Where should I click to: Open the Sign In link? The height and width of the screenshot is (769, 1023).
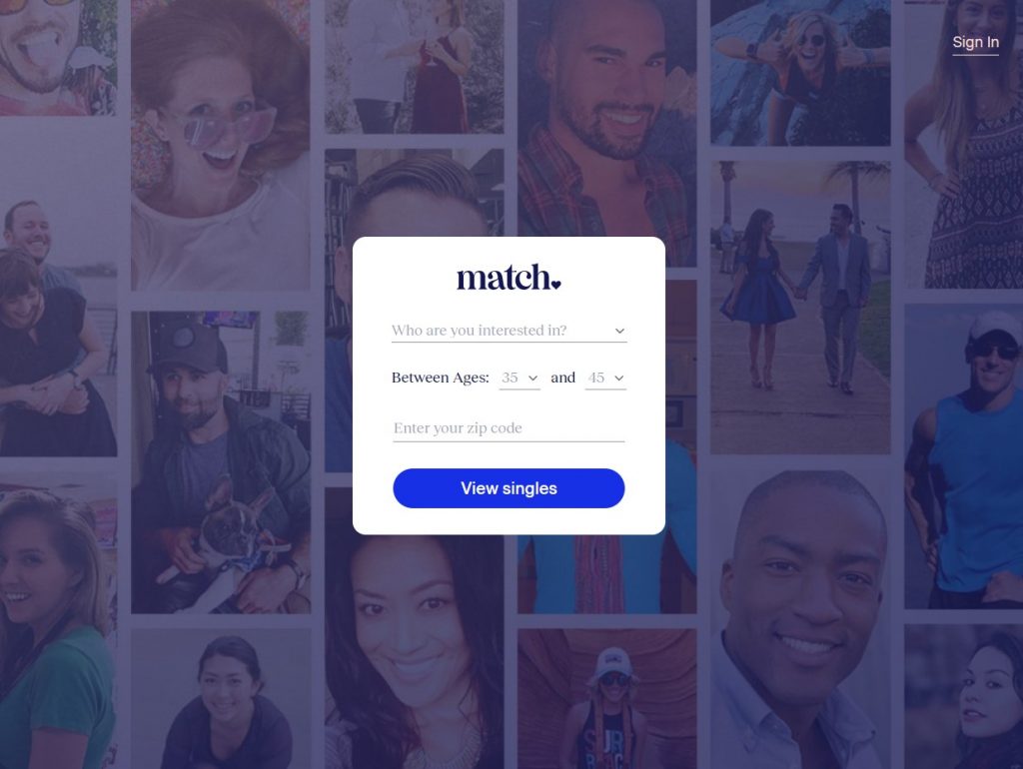pyautogui.click(x=975, y=42)
